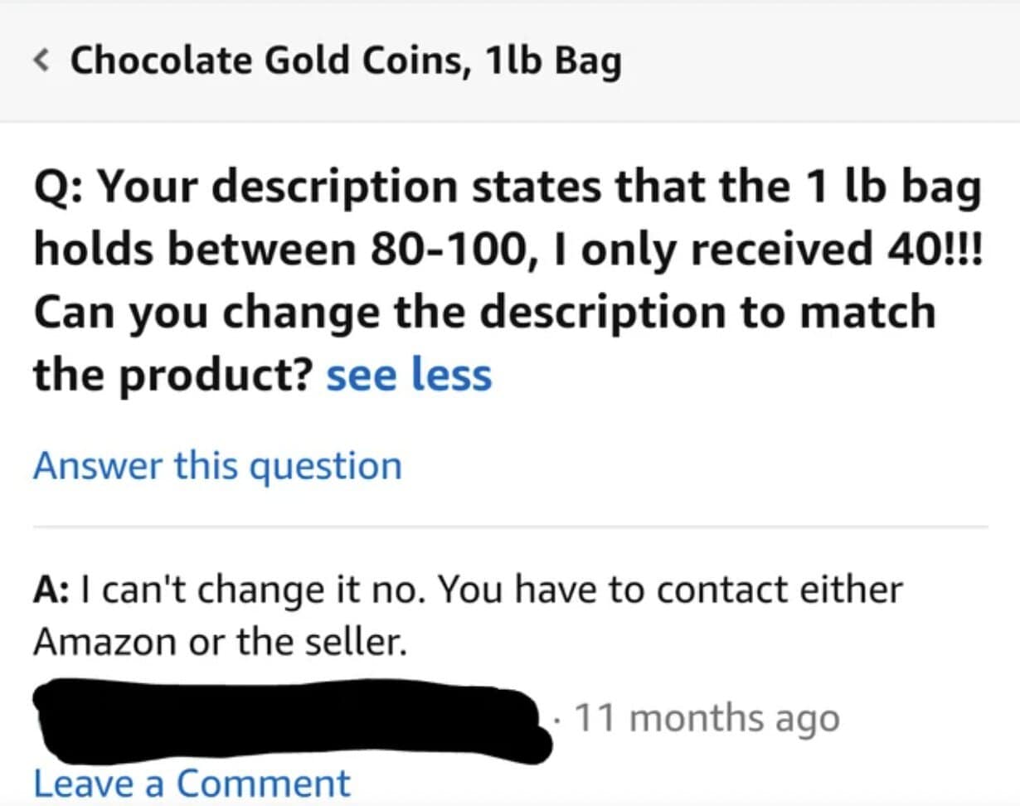Click the Answer this question link
Screen dimensions: 1020x806
(217, 465)
